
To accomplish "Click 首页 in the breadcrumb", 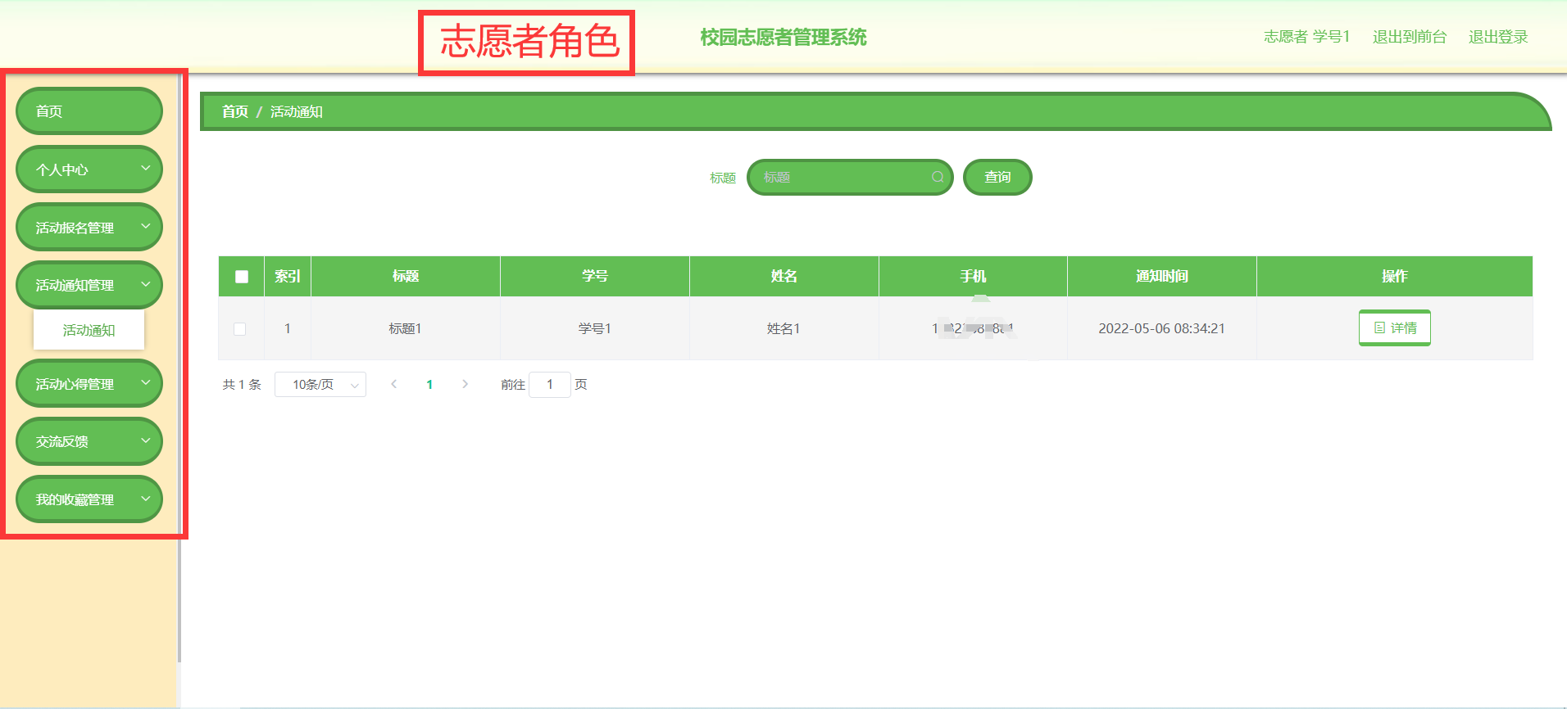I will 235,111.
